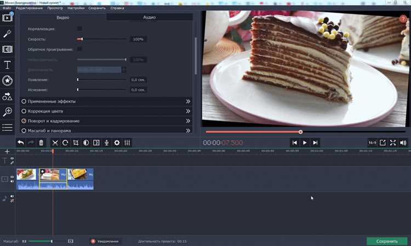Open the transitions panel icon
This screenshot has width=411, height=246.
point(7,49)
